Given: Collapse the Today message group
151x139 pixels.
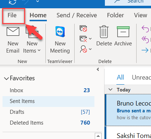Looking at the screenshot, I should tap(110, 89).
